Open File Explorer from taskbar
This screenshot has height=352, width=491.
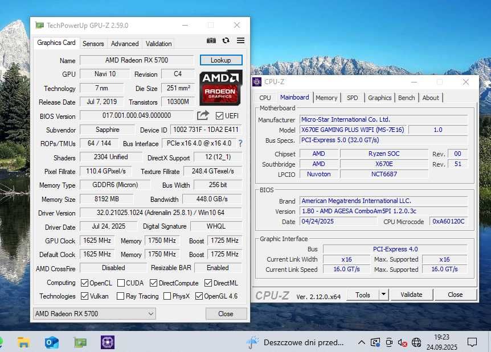pyautogui.click(x=23, y=342)
